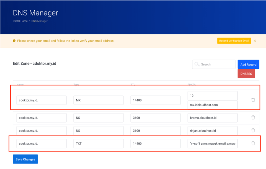Image resolution: width=266 pixels, height=169 pixels.
Task: Delete the MX record with trash icon
Action: point(253,100)
